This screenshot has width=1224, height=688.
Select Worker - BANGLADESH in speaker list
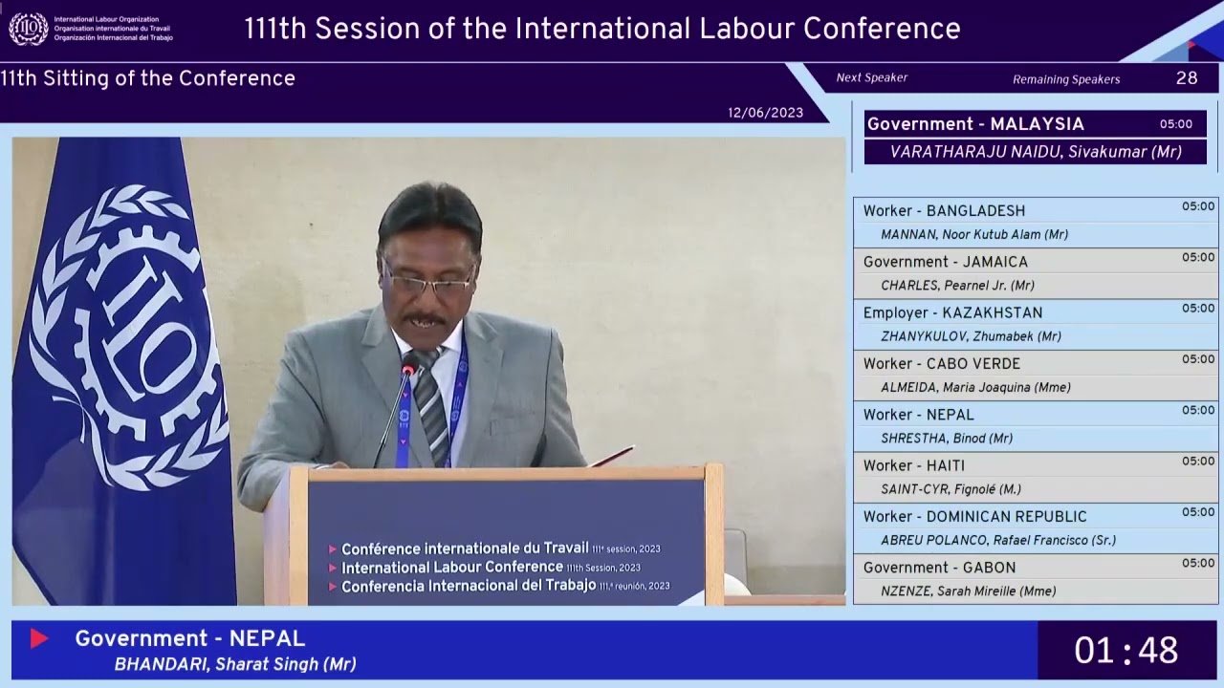[x=1035, y=222]
